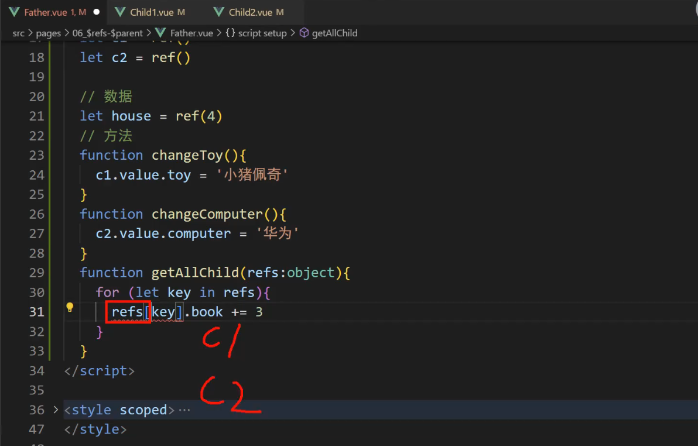Click the Vue icon on Child2.vue tab
Image resolution: width=698 pixels, height=447 pixels.
218,12
